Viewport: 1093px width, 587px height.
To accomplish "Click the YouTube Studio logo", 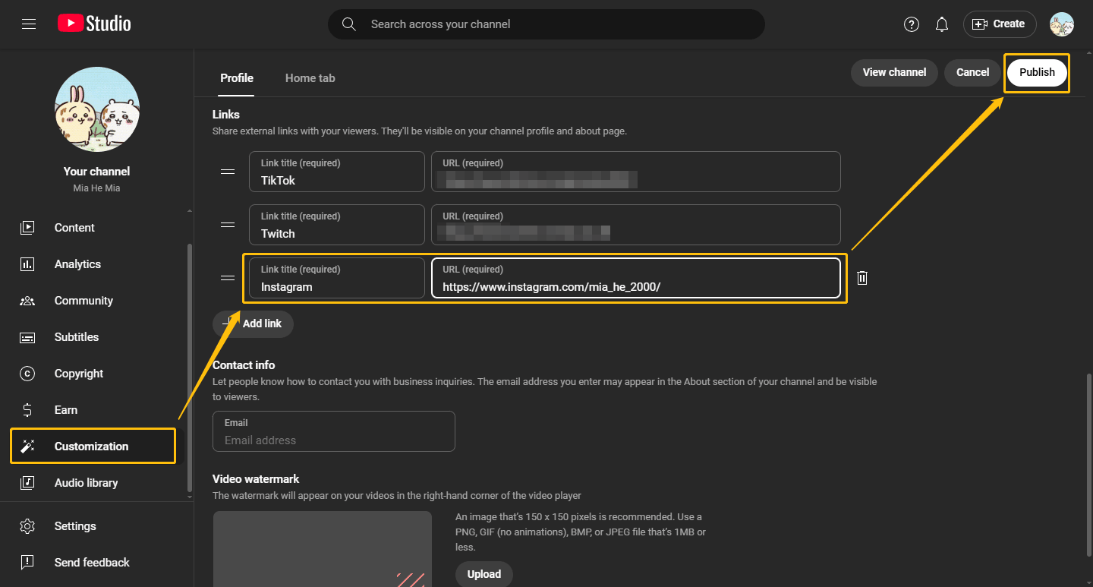I will (94, 24).
